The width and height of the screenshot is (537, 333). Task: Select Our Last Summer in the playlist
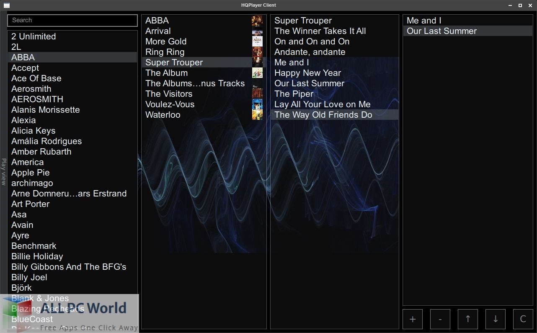point(468,31)
